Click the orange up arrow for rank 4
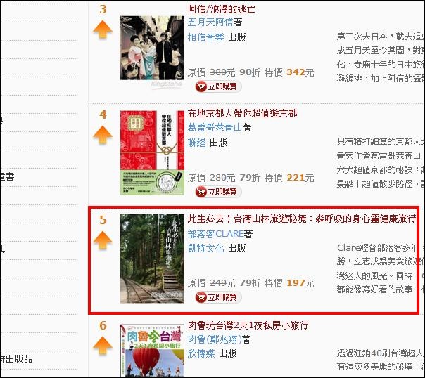Viewport: 425px width, 378px height. click(103, 135)
